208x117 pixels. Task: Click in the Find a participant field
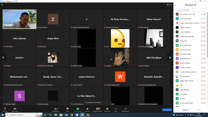point(191,10)
